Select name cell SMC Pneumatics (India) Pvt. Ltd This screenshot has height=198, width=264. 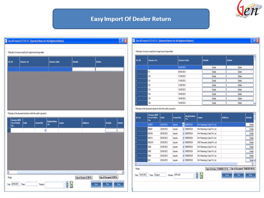[209, 142]
